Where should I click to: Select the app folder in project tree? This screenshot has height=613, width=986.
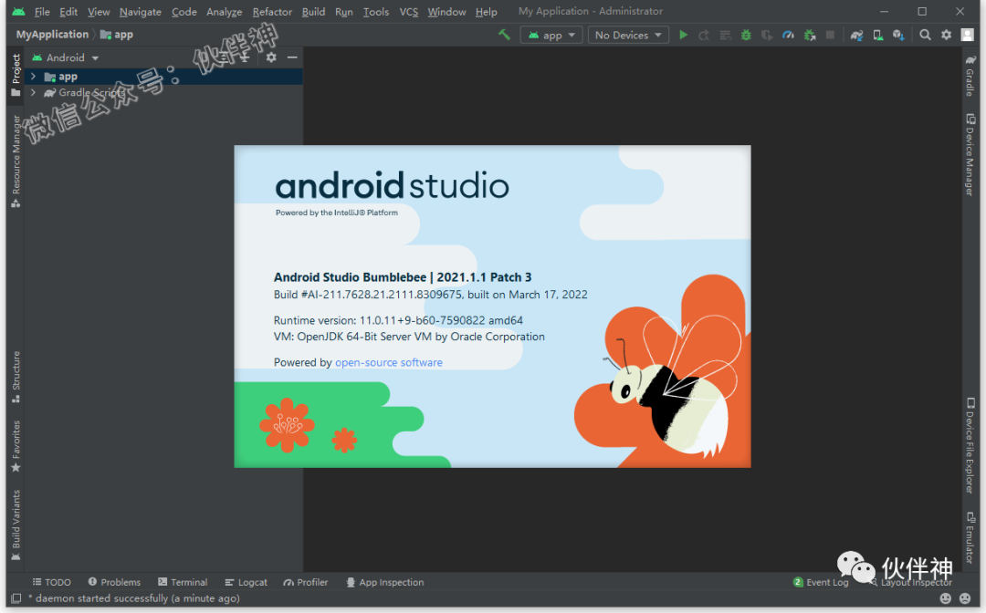pyautogui.click(x=61, y=77)
